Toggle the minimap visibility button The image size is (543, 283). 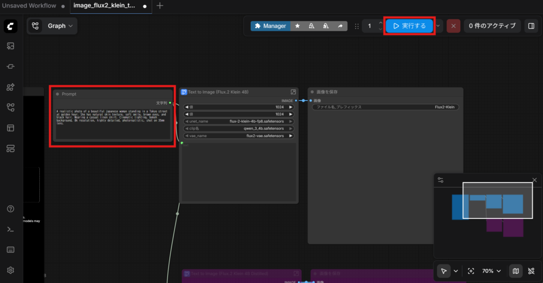tap(515, 271)
